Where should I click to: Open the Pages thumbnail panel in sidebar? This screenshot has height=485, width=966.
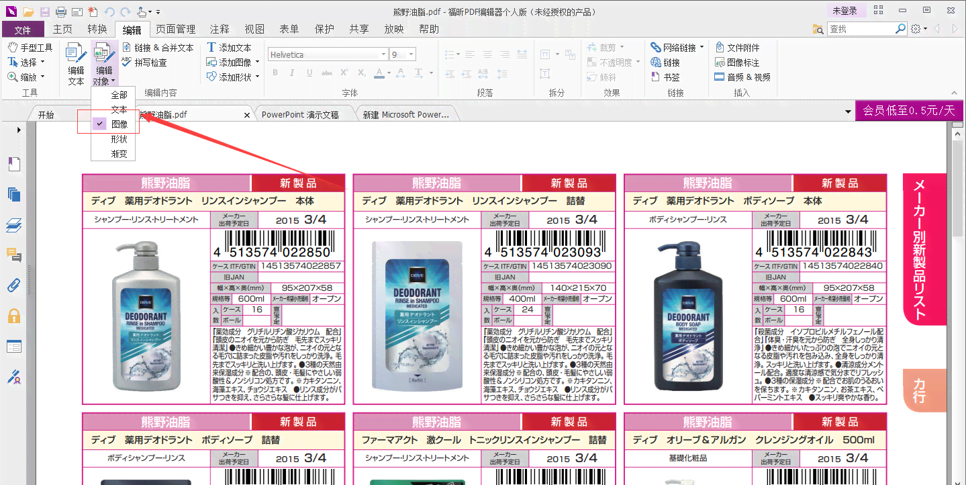point(14,195)
